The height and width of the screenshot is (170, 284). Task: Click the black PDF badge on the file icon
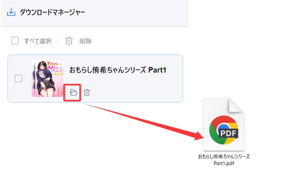(x=228, y=132)
